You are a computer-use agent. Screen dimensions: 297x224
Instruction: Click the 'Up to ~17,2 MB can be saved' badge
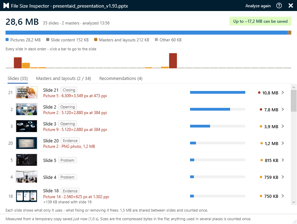(x=260, y=21)
